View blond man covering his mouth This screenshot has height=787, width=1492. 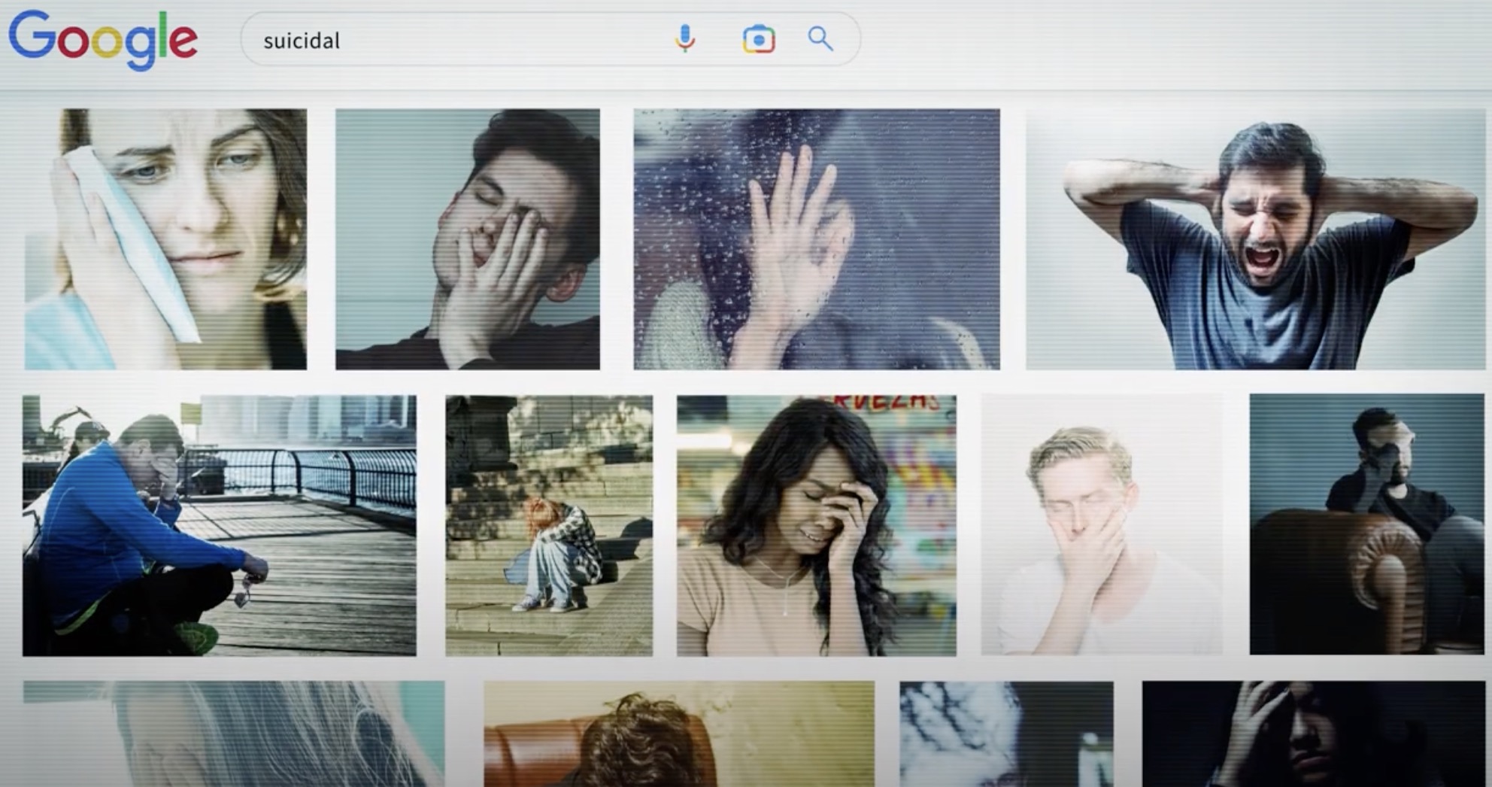coord(1102,525)
